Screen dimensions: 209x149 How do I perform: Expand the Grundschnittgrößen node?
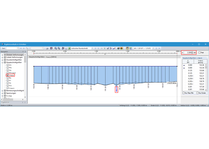(x=2, y=60)
